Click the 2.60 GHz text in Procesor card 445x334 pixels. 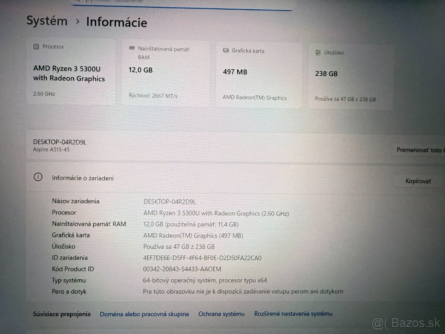click(x=44, y=94)
